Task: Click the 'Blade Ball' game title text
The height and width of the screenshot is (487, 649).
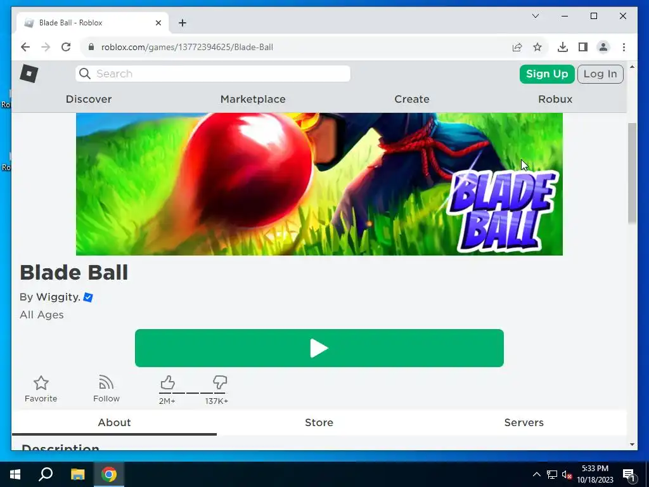Action: tap(74, 273)
